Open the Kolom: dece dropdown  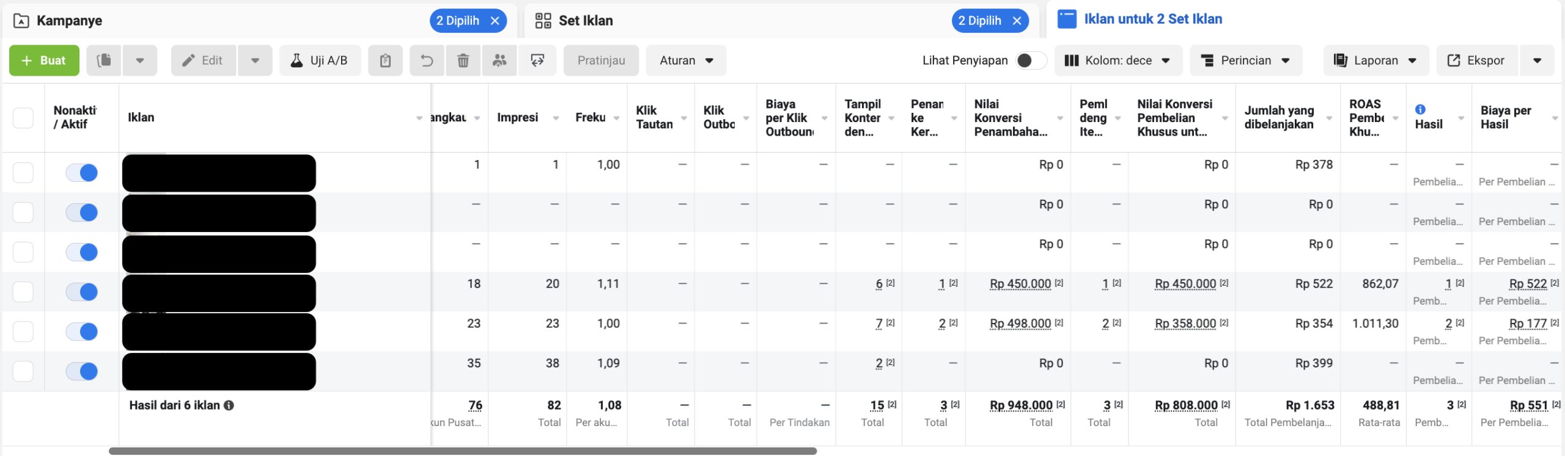pyautogui.click(x=1118, y=60)
